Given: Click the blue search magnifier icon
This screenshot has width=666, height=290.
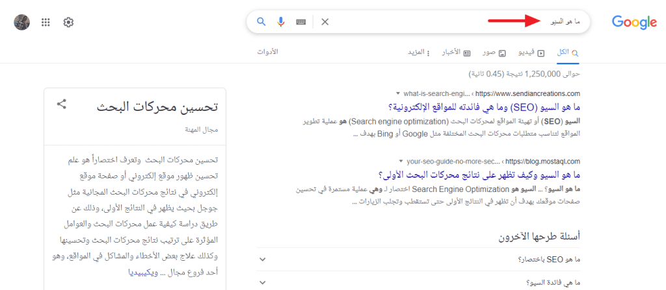Looking at the screenshot, I should coord(261,22).
